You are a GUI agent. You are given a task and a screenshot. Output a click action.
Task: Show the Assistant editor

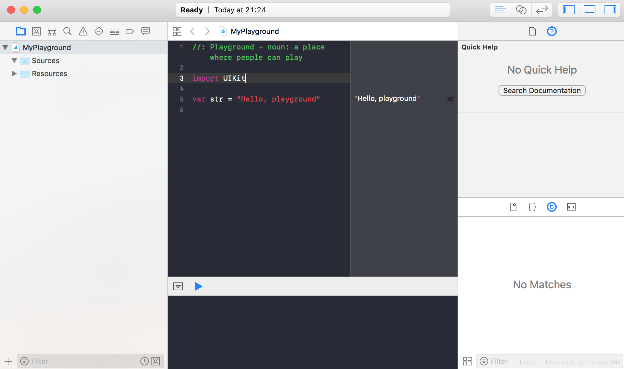click(x=521, y=10)
